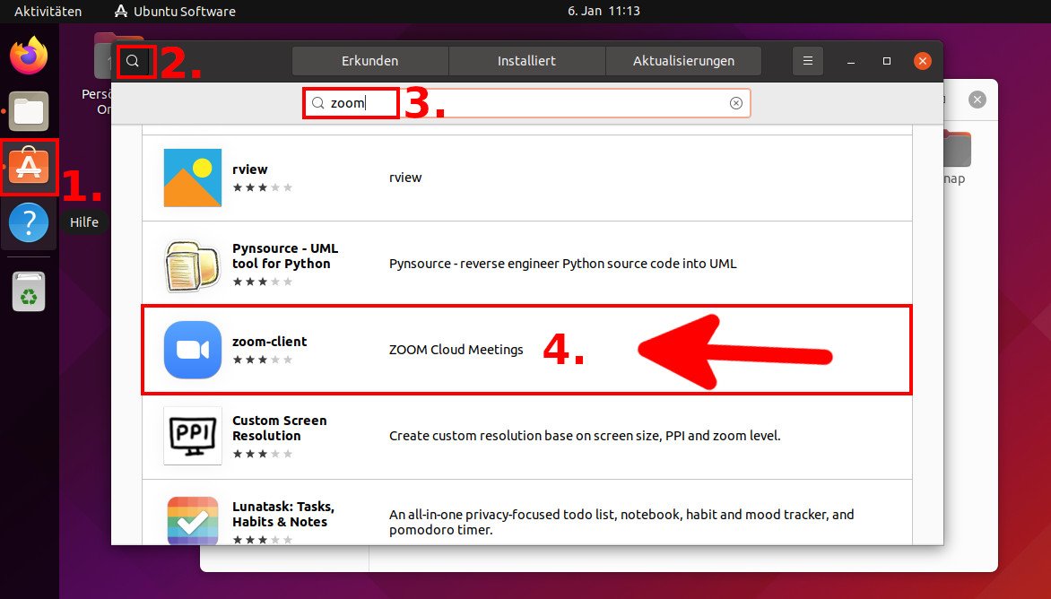Open the Trash from the dock
Viewport: 1051px width, 599px height.
28,292
